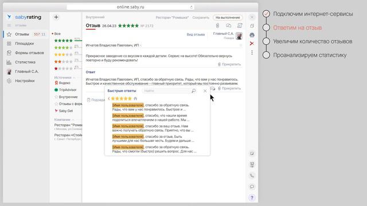Click Прикрепить under the answer text

coord(229,89)
